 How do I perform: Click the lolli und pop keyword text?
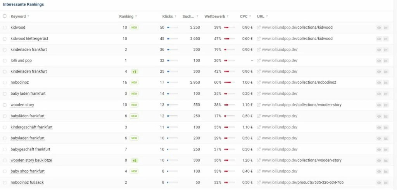click(x=21, y=60)
